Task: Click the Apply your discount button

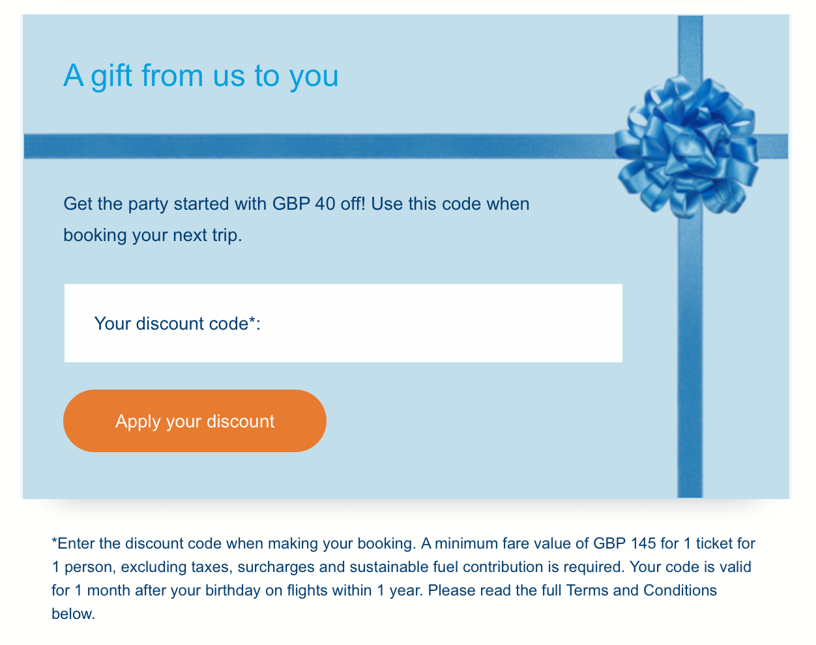Action: tap(194, 421)
